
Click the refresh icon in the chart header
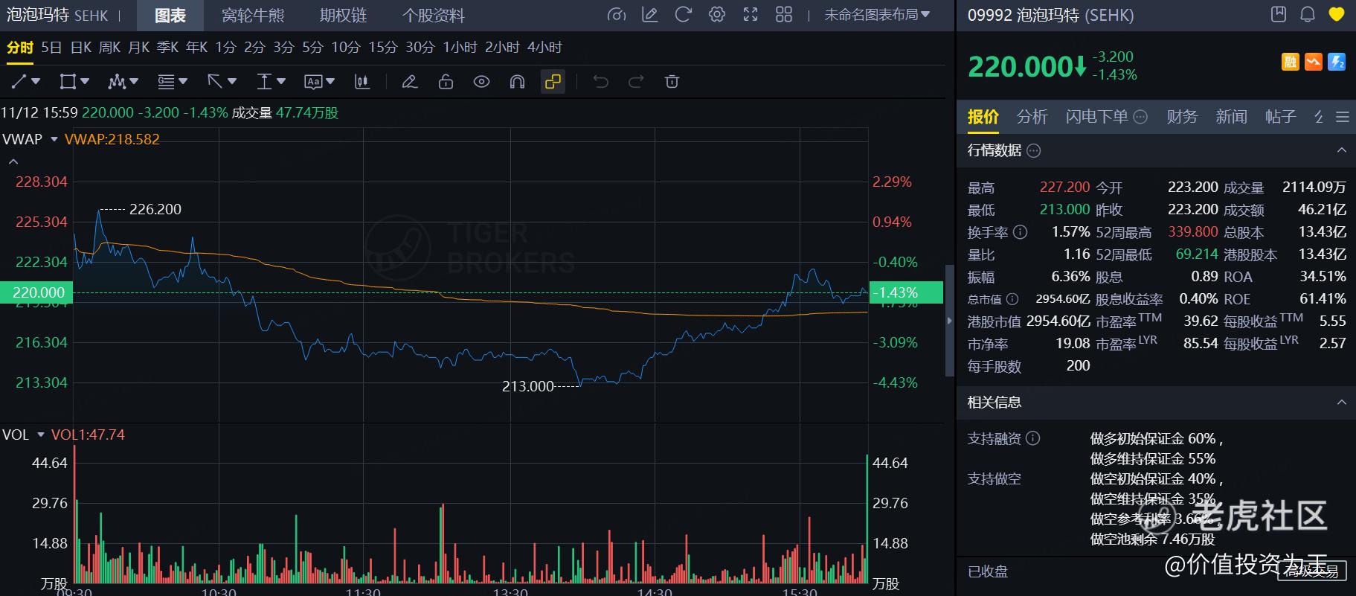pos(683,15)
